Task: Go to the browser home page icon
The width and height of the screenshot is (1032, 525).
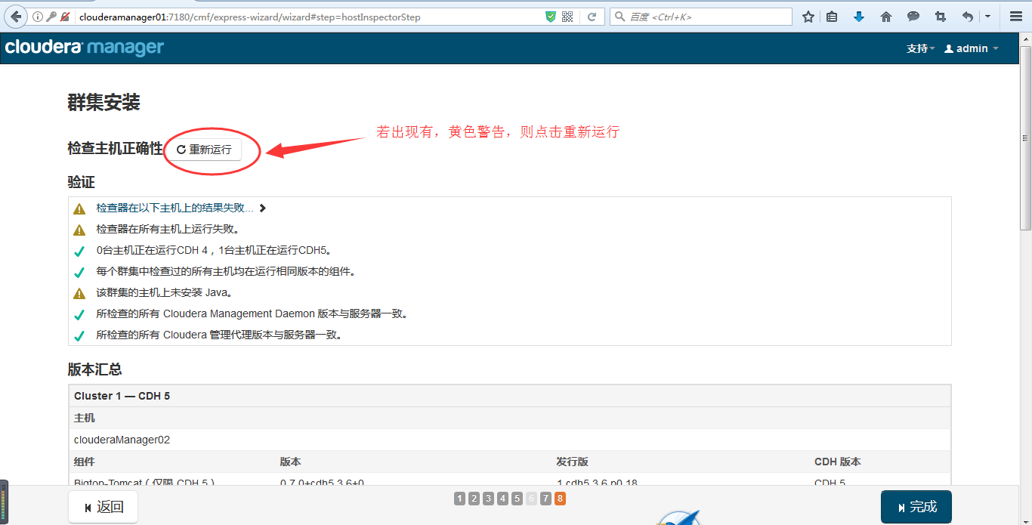Action: tap(886, 17)
